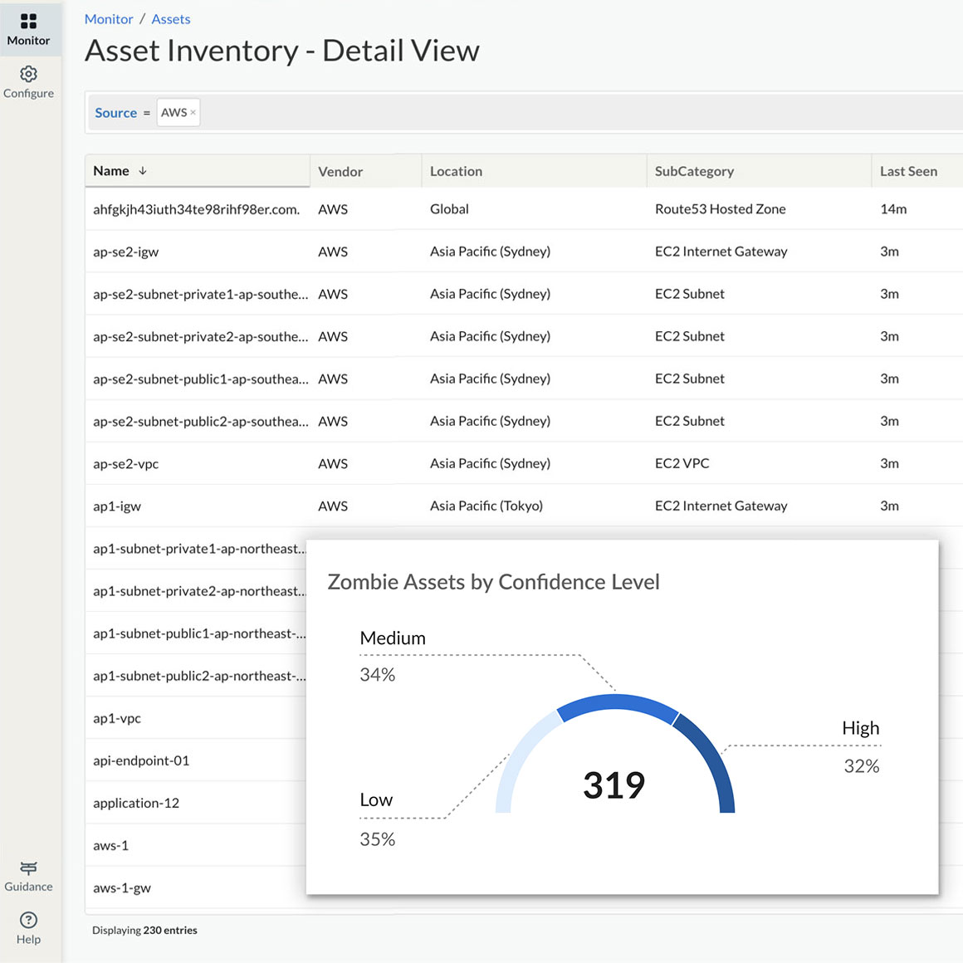The width and height of the screenshot is (963, 963).
Task: Go to Monitor breadcrumb link
Action: click(109, 19)
